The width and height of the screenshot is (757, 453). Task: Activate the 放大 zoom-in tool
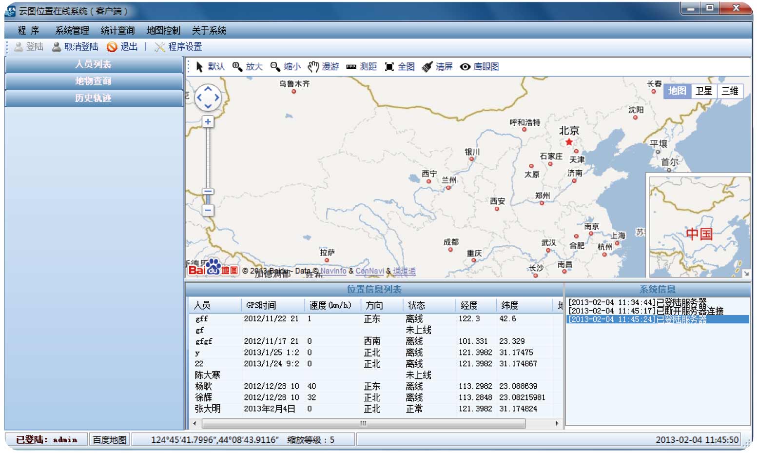pyautogui.click(x=248, y=67)
